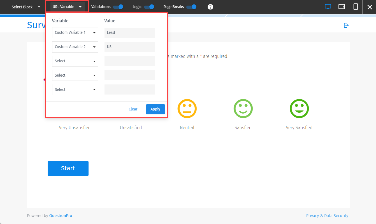The height and width of the screenshot is (224, 376).
Task: Select the Satisfied smiley face
Action: pos(243,109)
